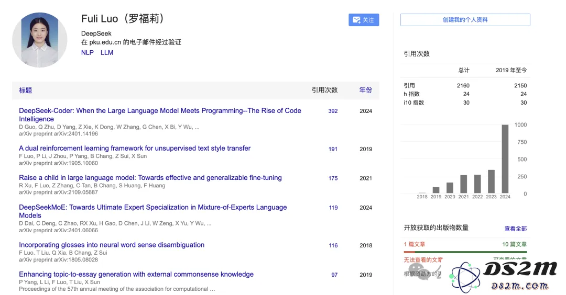This screenshot has height=295, width=566.
Task: Click the total citations value 2160
Action: tap(463, 85)
